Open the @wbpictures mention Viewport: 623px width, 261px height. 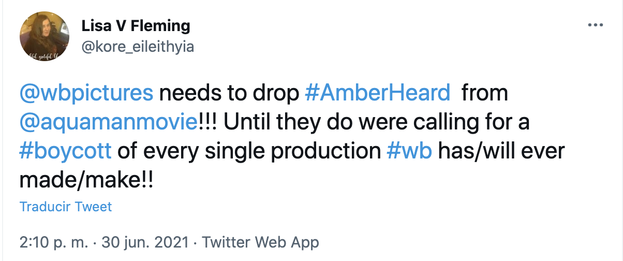click(x=86, y=93)
